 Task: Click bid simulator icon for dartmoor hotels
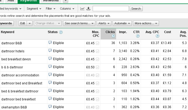[97, 51]
